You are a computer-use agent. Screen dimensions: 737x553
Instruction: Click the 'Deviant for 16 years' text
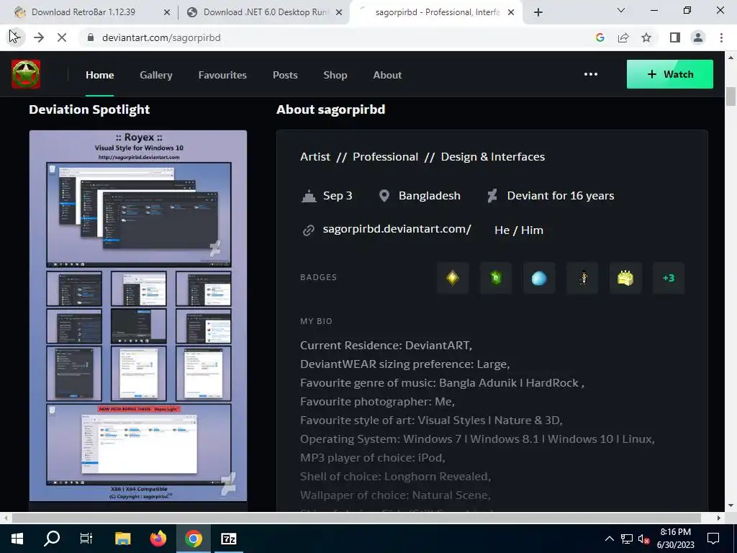(560, 196)
